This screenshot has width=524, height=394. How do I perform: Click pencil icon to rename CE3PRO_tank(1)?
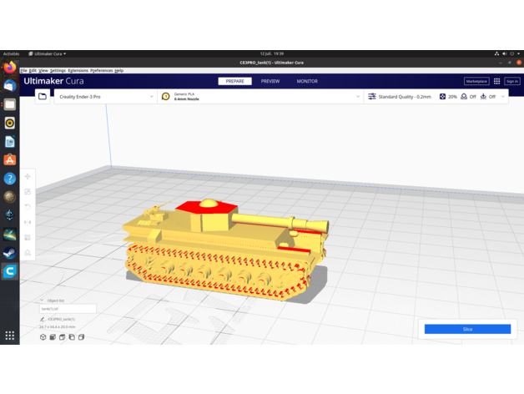43,319
